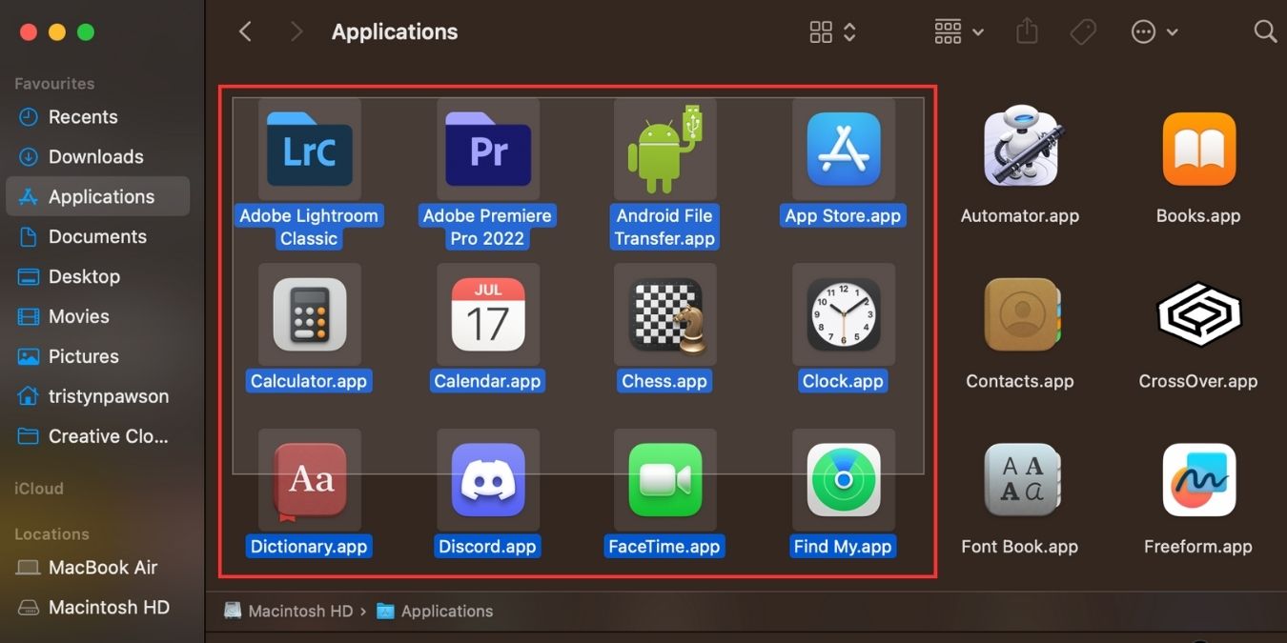Image resolution: width=1287 pixels, height=643 pixels.
Task: Select Applications in the sidebar
Action: click(98, 196)
